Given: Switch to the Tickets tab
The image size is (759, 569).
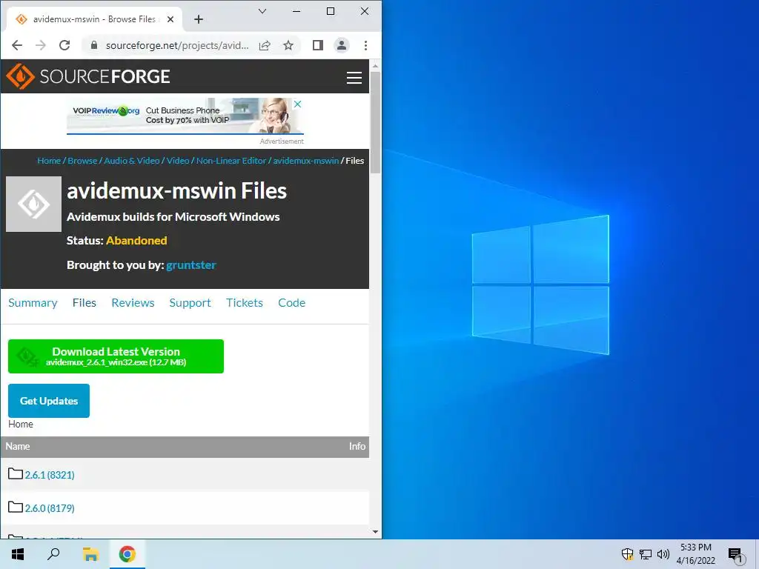Looking at the screenshot, I should pyautogui.click(x=245, y=303).
